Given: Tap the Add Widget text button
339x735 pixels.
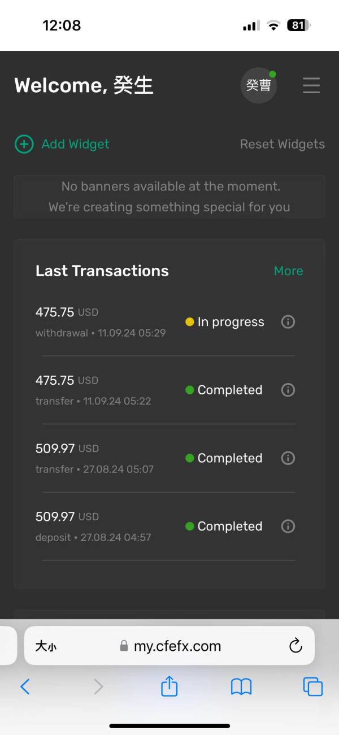Looking at the screenshot, I should coord(75,144).
